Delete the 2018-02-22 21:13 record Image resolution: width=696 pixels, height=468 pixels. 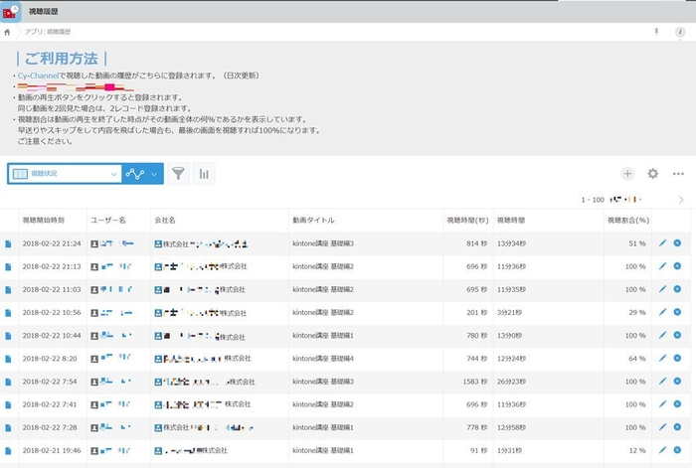click(x=677, y=266)
